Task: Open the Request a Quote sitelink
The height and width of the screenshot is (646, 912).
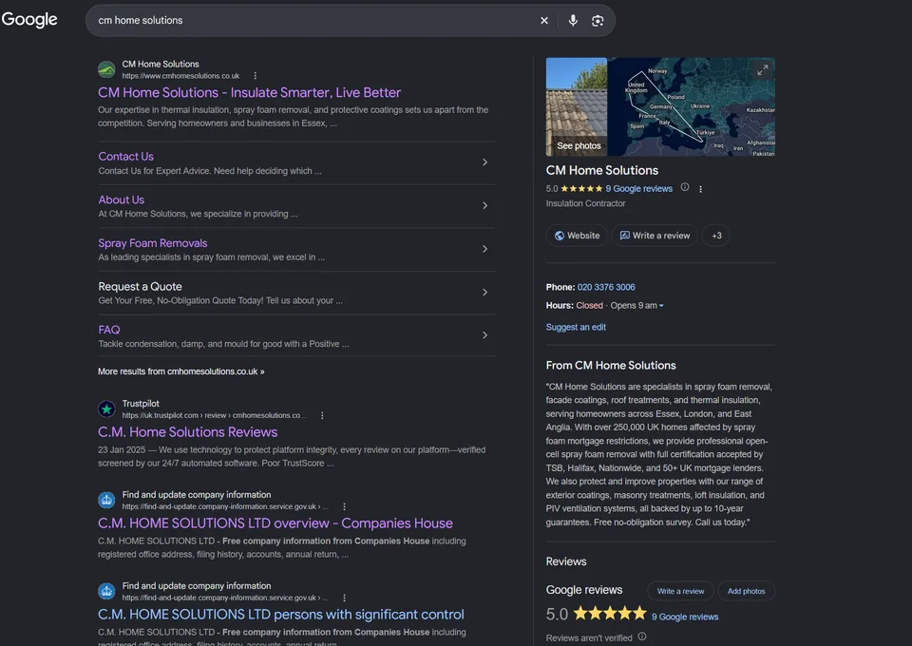Action: point(140,286)
